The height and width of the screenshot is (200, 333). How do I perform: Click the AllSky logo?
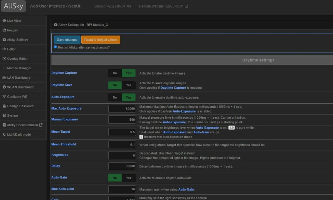13,6
